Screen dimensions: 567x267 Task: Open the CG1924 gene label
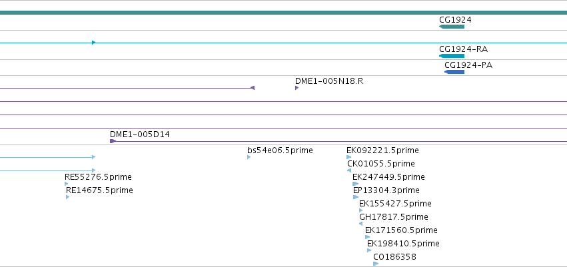[455, 20]
